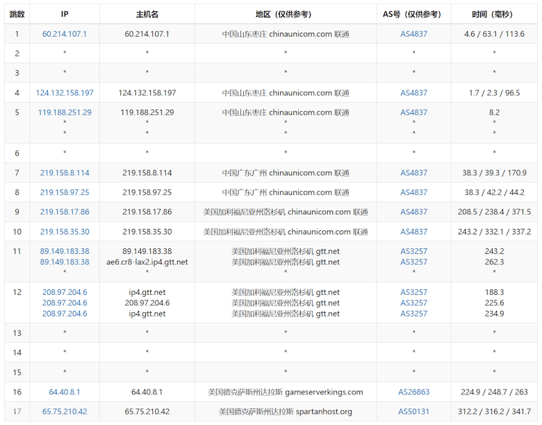
Task: Click the 8.2 latency value in hop 5
Action: point(494,112)
